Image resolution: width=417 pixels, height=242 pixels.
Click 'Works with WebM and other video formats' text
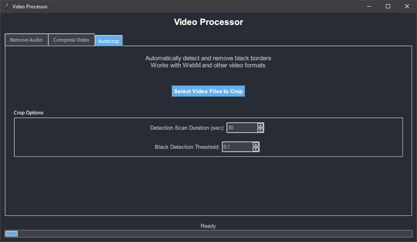208,65
